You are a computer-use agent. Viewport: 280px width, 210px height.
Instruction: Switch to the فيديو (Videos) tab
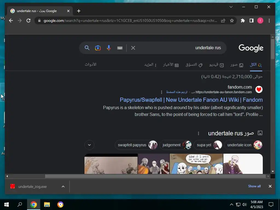tap(217, 65)
